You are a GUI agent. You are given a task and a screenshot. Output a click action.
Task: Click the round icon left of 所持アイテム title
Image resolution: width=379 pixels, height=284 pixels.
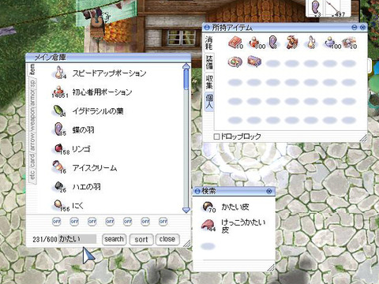click(207, 28)
